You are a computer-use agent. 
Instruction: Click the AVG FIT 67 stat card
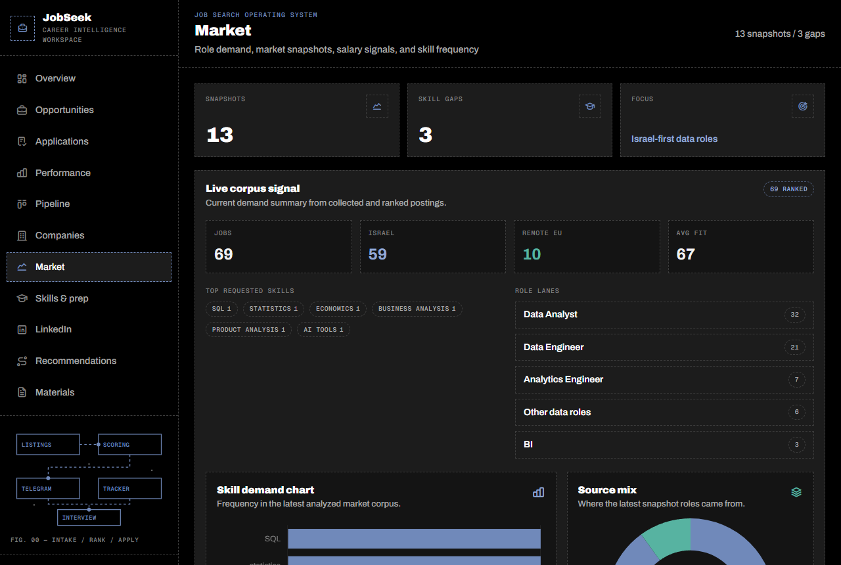point(741,246)
